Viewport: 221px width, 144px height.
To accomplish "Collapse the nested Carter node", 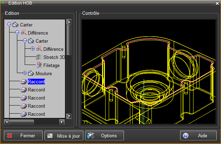I will (x=25, y=41).
